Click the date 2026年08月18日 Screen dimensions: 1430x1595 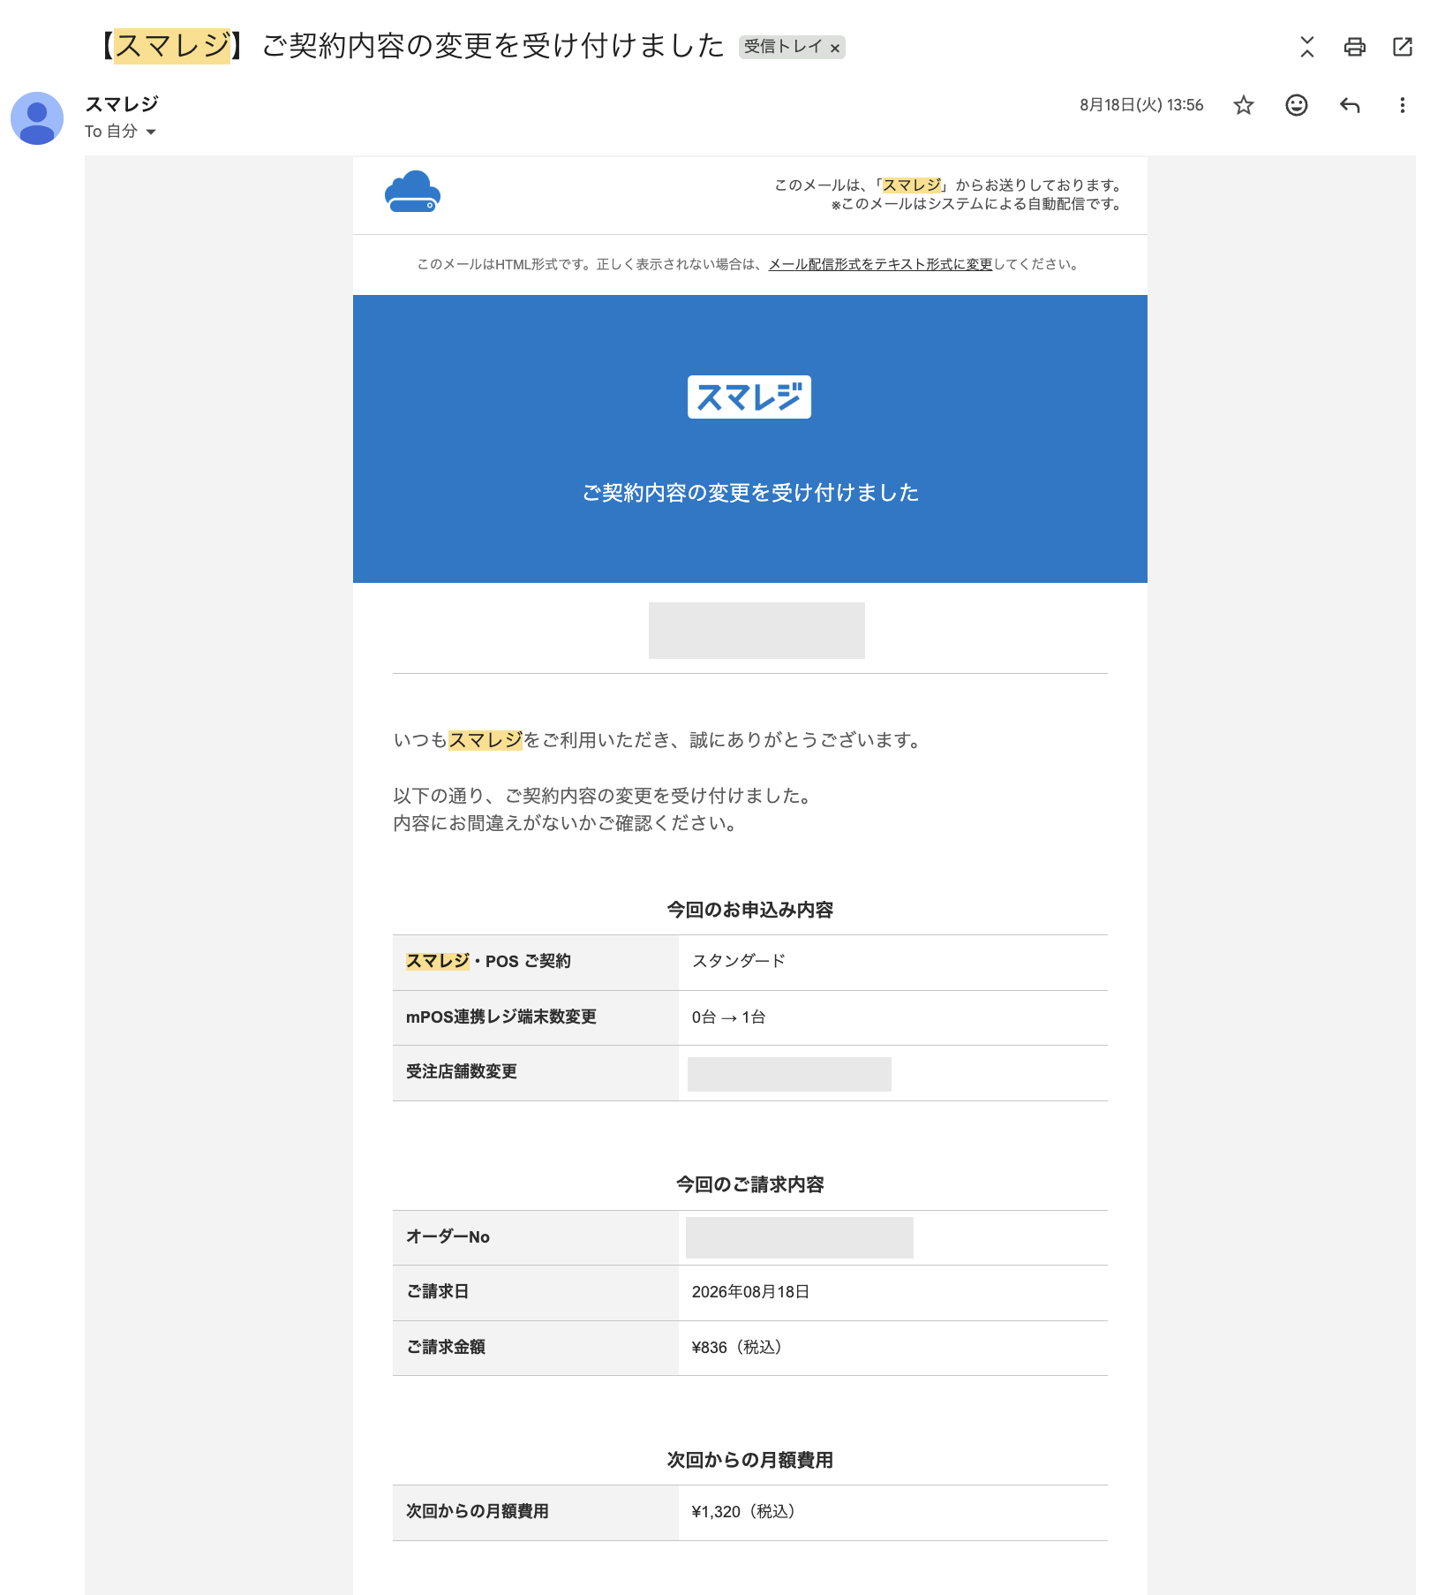click(x=750, y=1292)
